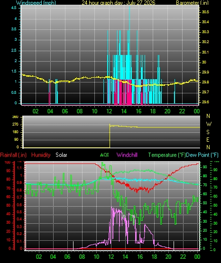
Task: Click hour 18 under the bottom graph
Action: [x=154, y=257]
